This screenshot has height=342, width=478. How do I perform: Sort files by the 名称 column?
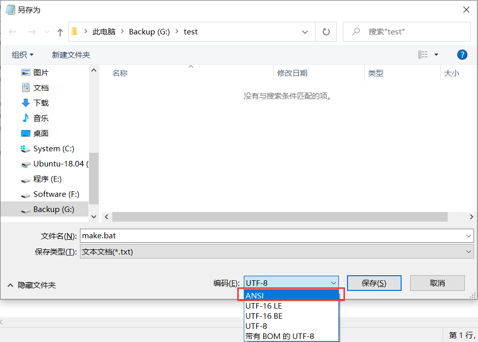click(120, 73)
